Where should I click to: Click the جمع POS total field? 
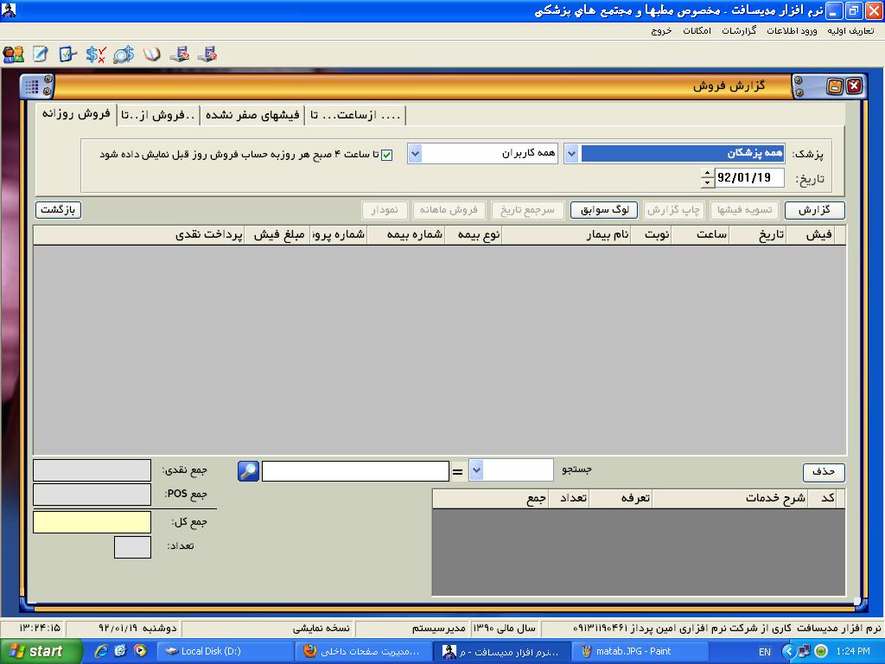(92, 495)
